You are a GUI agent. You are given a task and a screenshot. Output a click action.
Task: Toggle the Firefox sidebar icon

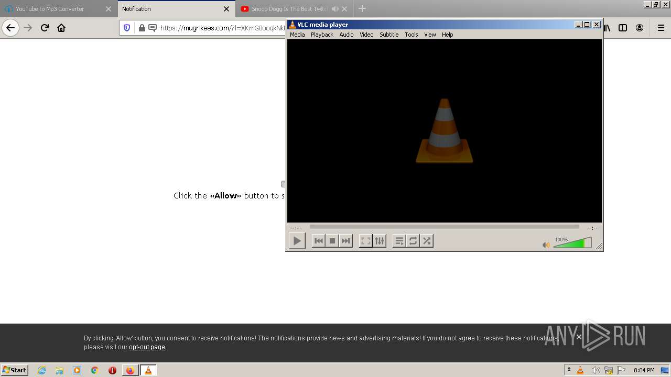623,28
